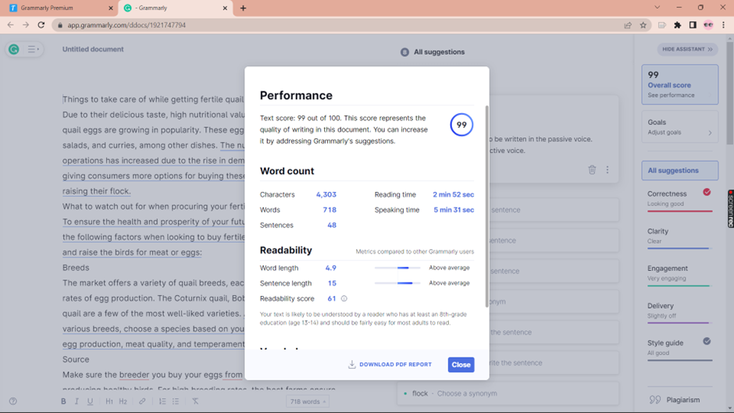Click the circular 99 score indicator

(461, 125)
